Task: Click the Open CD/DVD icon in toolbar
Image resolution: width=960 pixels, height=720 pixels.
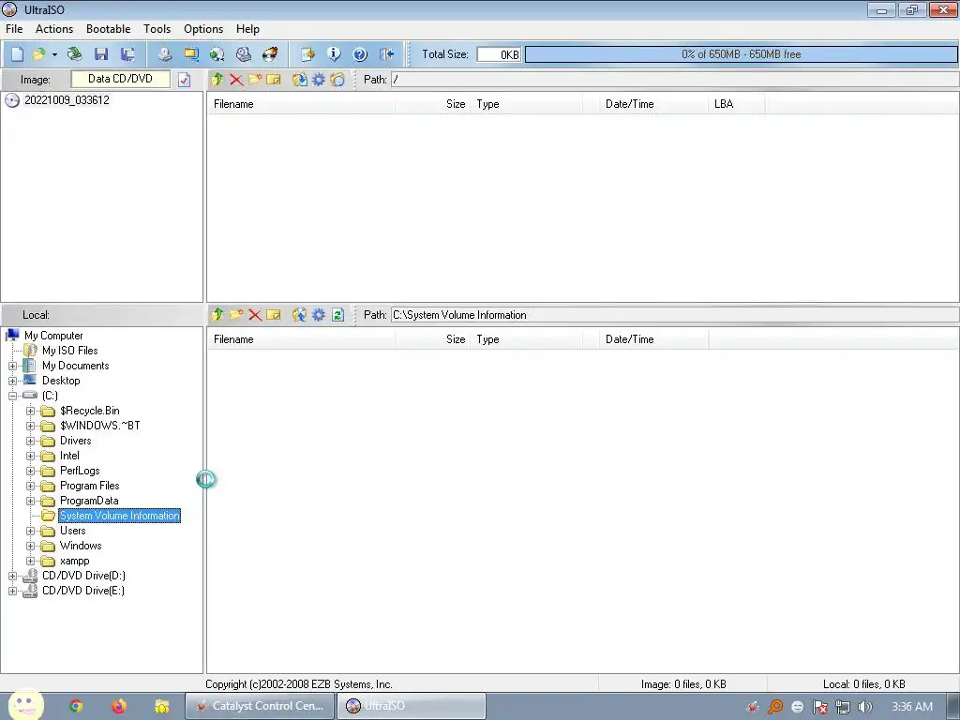Action: pos(75,54)
